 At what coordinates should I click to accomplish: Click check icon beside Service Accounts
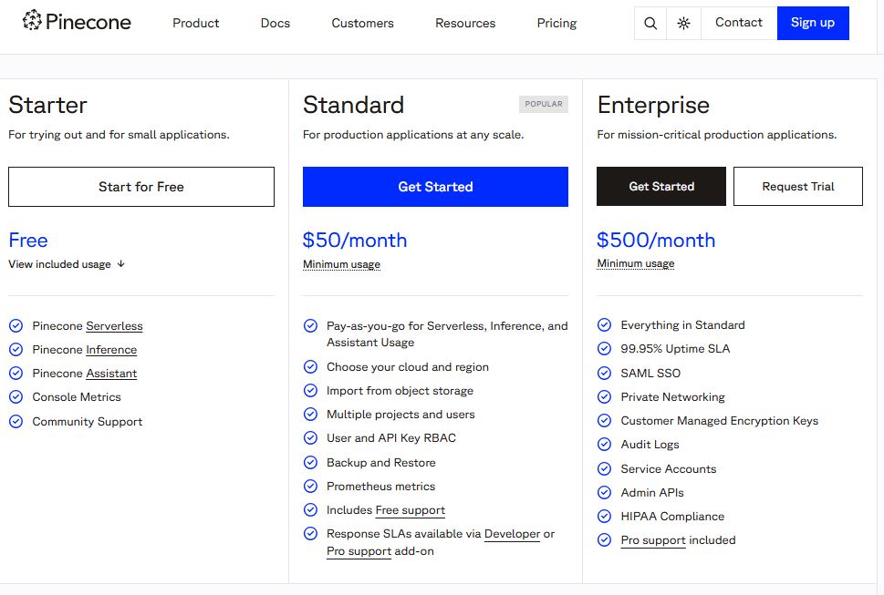604,469
